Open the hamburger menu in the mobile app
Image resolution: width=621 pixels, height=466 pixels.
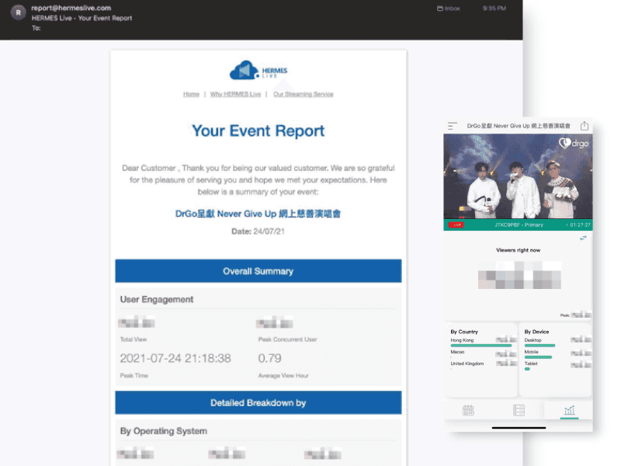point(453,126)
